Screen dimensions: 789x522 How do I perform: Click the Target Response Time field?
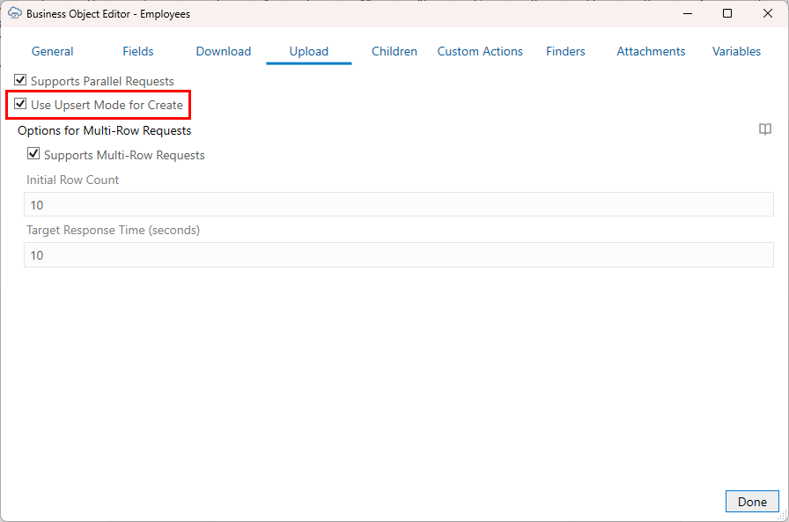[398, 255]
